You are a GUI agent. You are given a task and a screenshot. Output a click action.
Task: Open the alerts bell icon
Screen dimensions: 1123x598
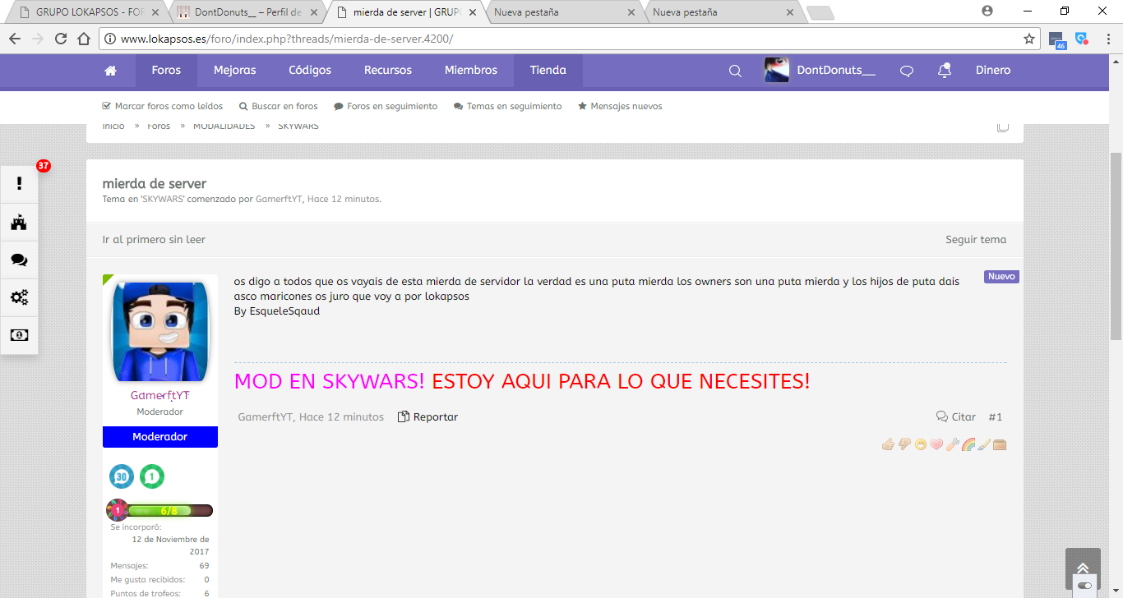point(945,71)
